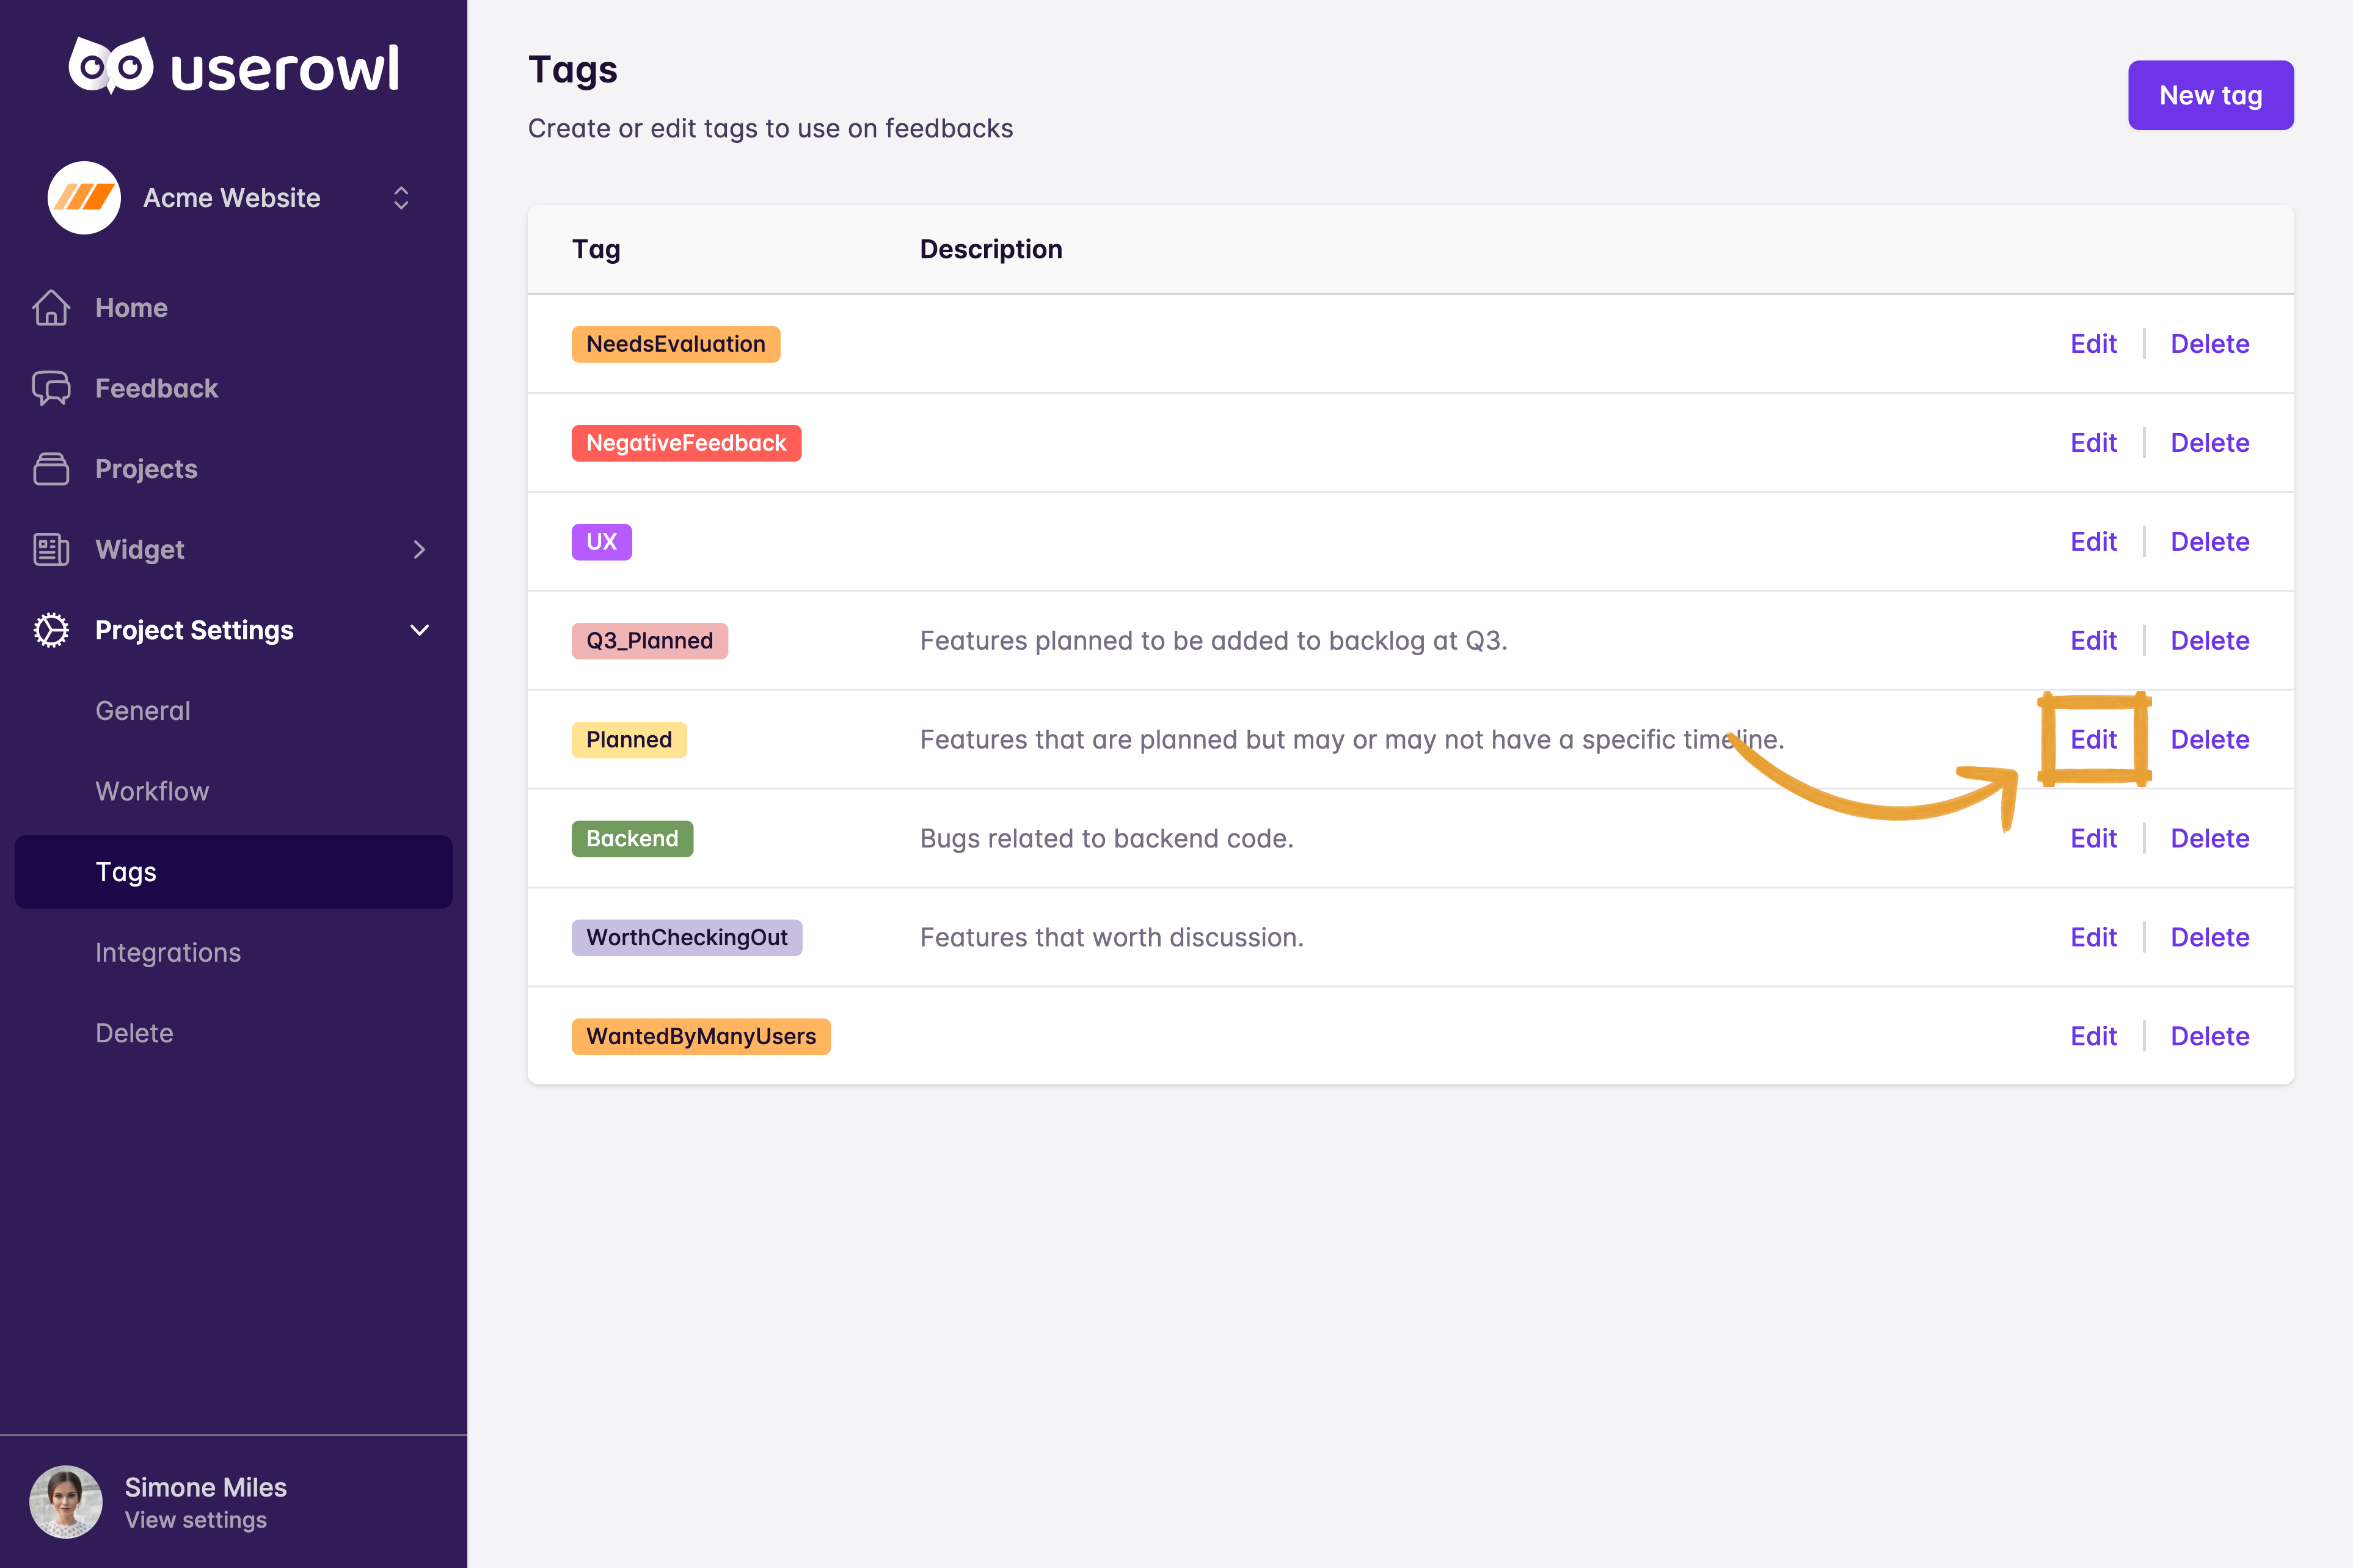Delete the NegativeFeedback tag
Screen dimensions: 2353x1568
pos(2209,442)
